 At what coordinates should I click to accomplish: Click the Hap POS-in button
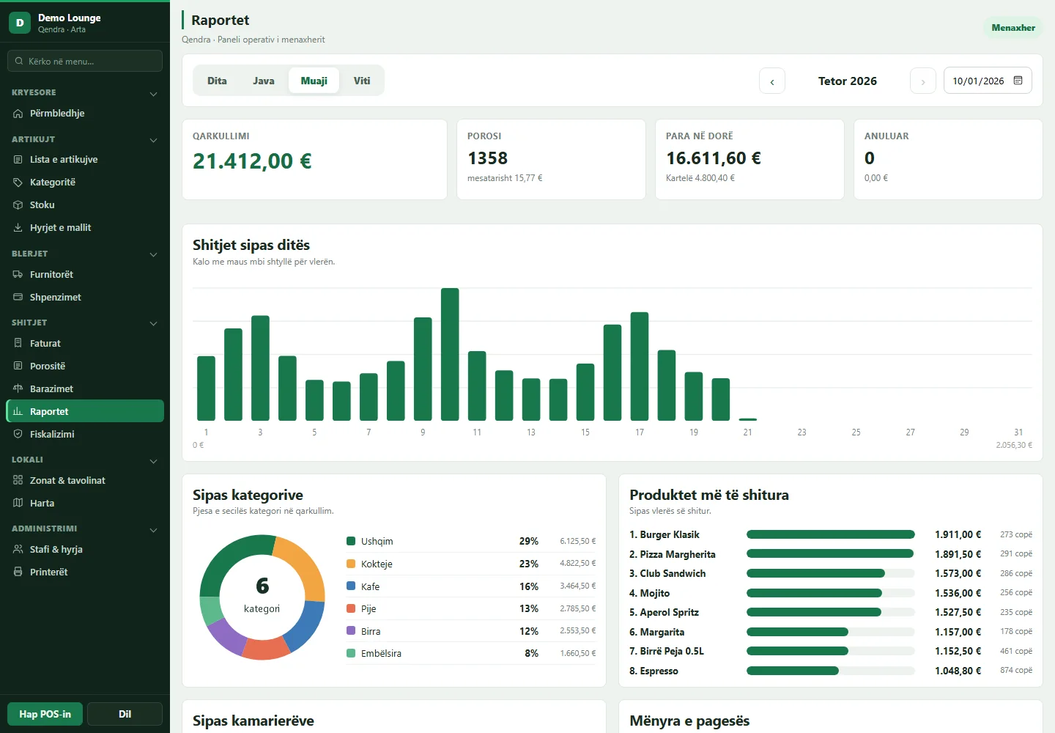pyautogui.click(x=45, y=714)
